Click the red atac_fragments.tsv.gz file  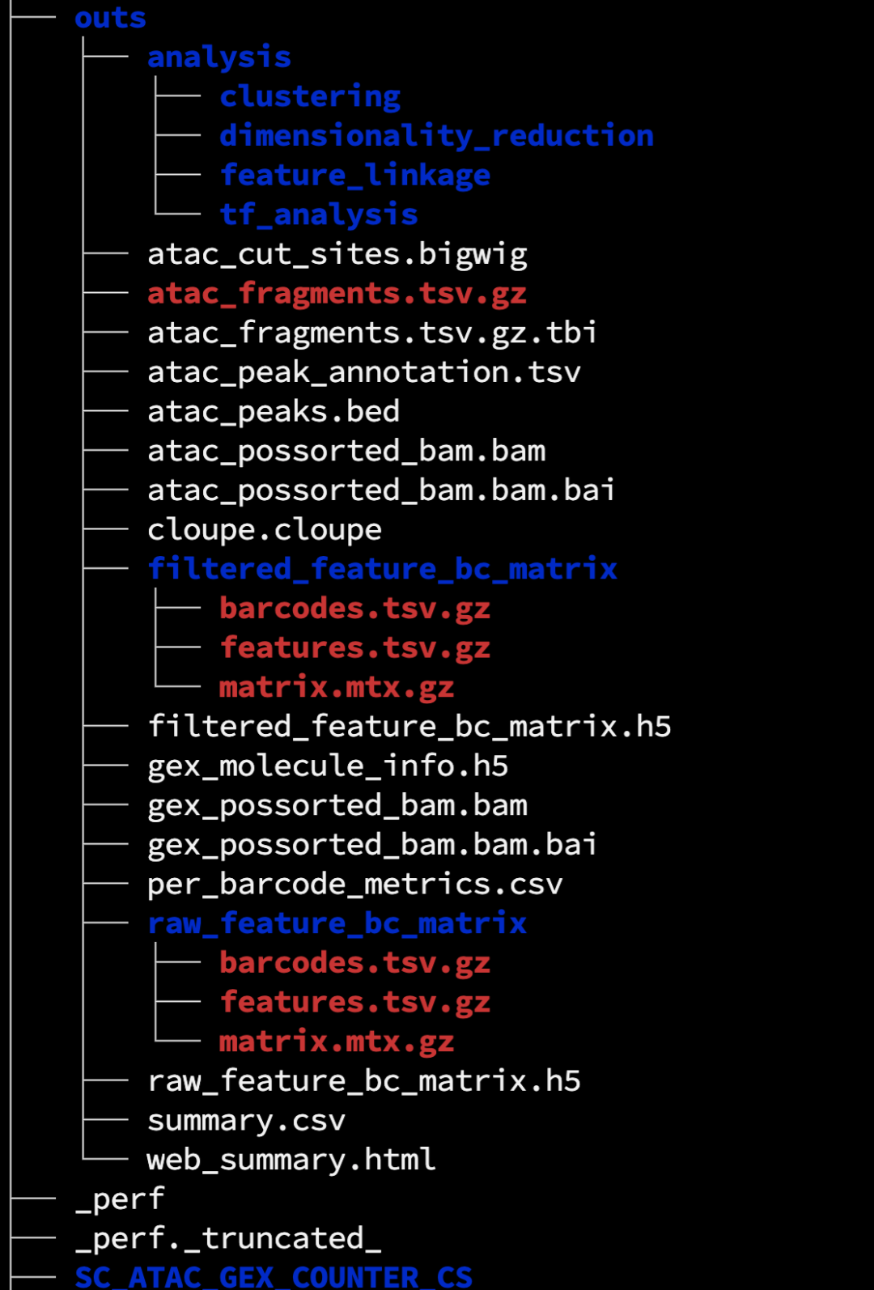click(x=337, y=294)
